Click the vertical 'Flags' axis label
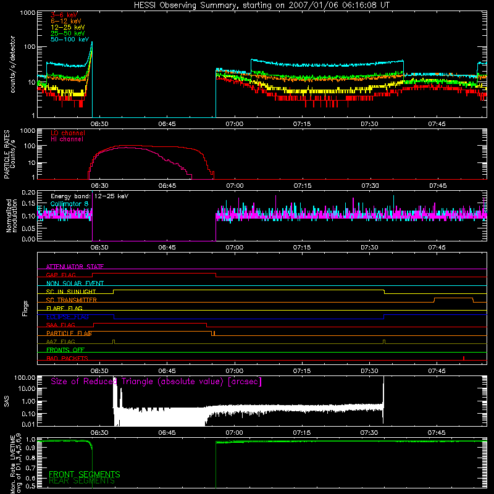Viewport: 494px width, 494px height. tap(25, 308)
